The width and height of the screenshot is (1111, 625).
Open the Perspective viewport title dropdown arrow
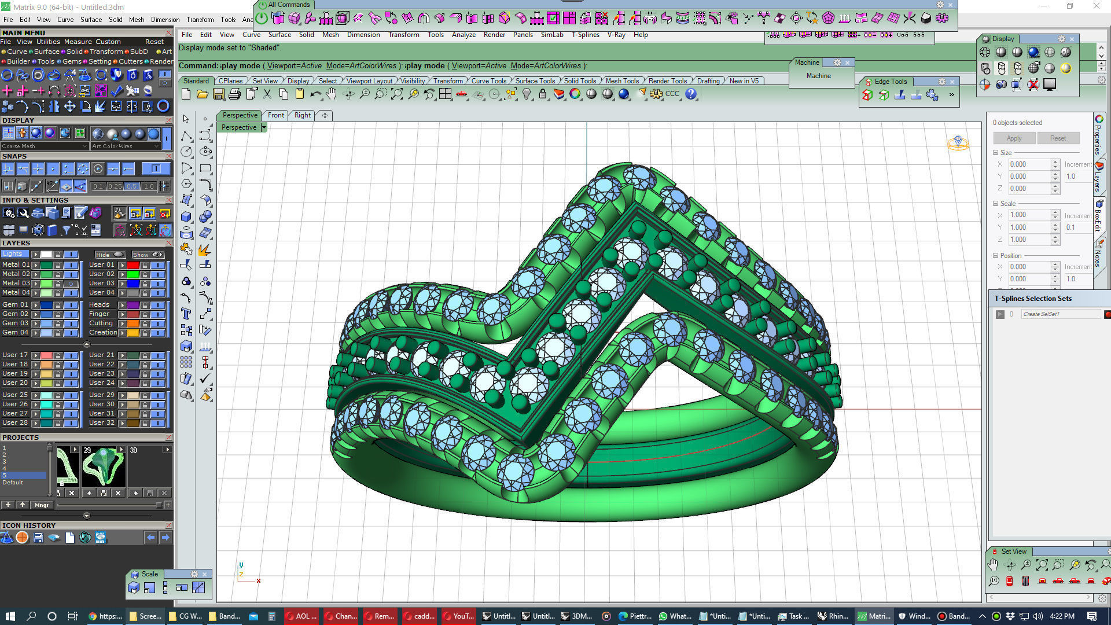[x=264, y=127]
